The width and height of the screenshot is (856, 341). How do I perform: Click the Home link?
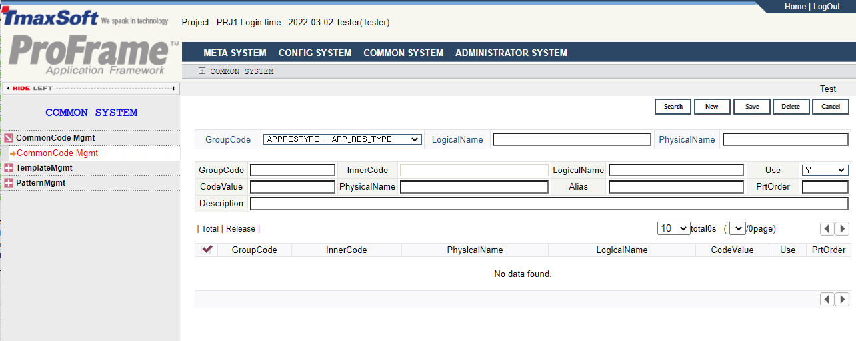point(795,7)
